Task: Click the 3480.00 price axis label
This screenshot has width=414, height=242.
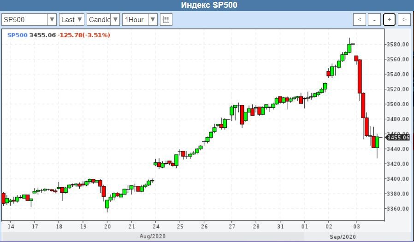Action: [398, 119]
